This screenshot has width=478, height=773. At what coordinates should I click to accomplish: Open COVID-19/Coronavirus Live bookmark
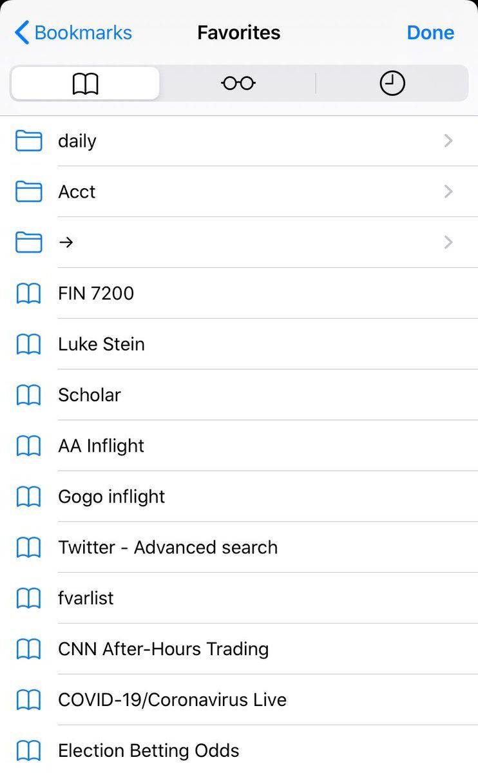172,700
